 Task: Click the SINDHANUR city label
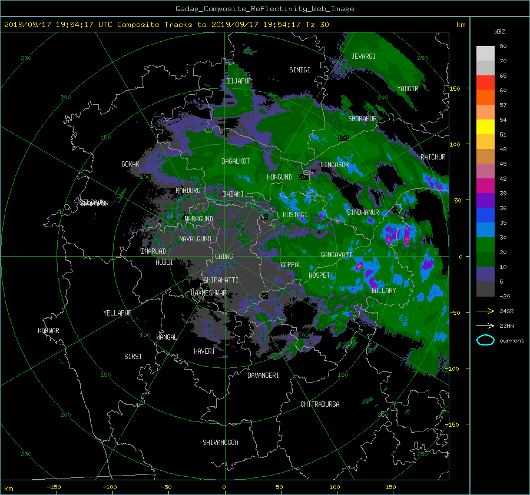pyautogui.click(x=363, y=212)
